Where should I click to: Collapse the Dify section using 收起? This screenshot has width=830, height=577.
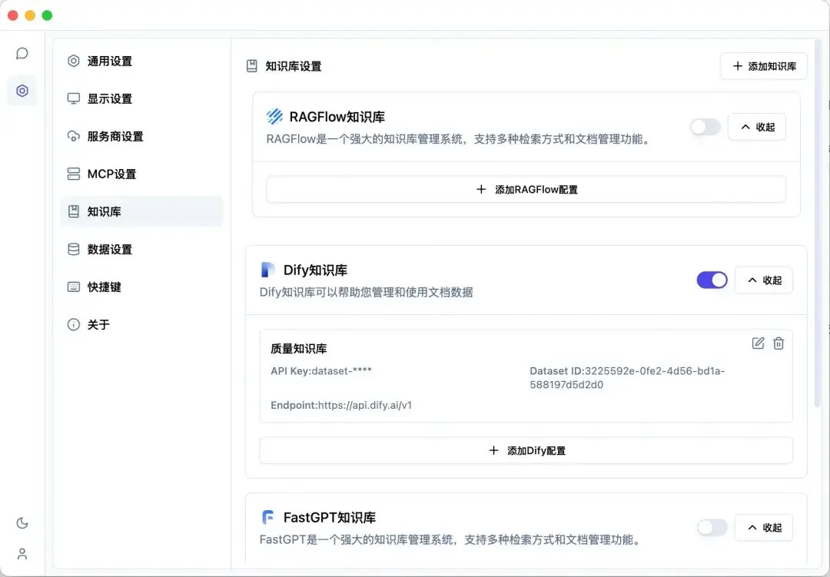[764, 280]
